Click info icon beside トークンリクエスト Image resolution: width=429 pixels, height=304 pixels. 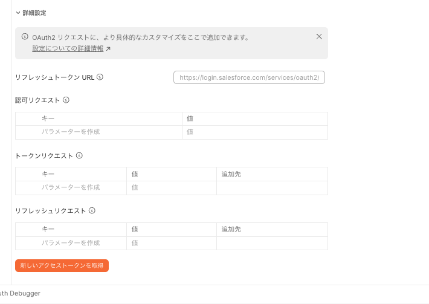coord(79,156)
